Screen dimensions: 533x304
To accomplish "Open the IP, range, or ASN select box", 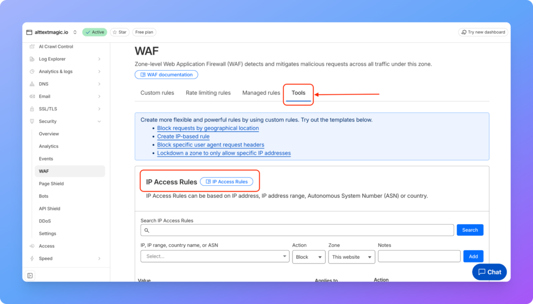I will click(214, 257).
